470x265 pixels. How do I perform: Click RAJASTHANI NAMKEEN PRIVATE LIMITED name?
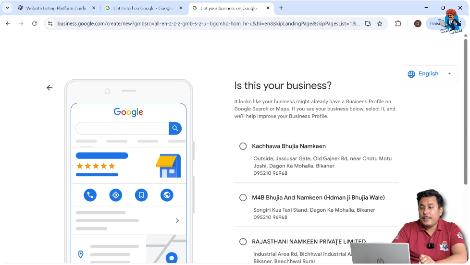[309, 241]
